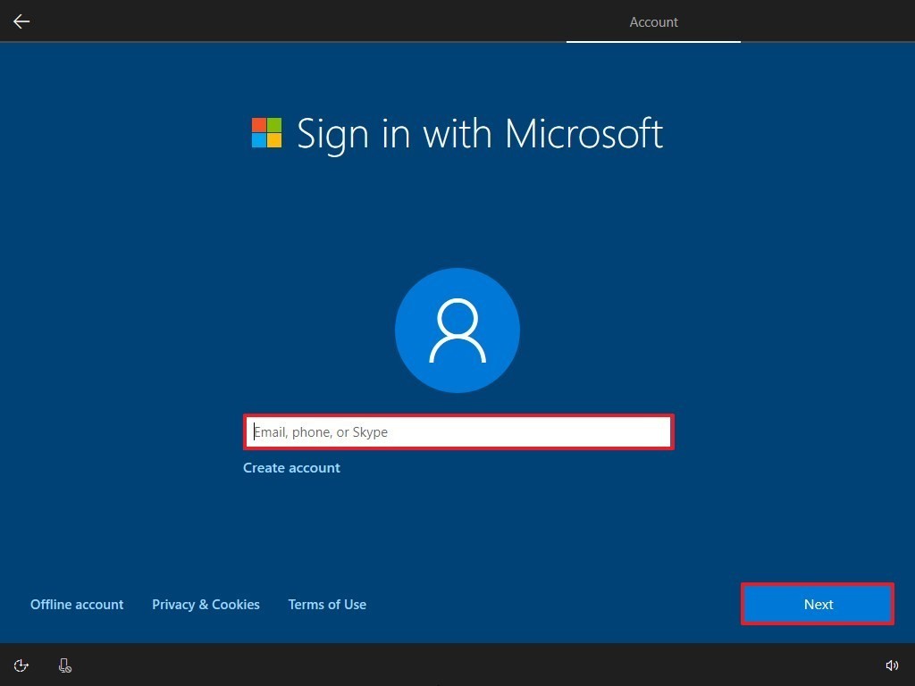Click the muted microphone icon
The width and height of the screenshot is (915, 686).
tap(64, 665)
